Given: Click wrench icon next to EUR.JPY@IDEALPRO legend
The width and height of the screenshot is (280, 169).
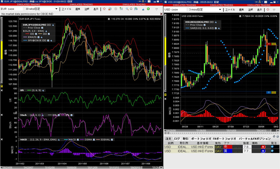Looking at the screenshot, I should (x=53, y=25).
